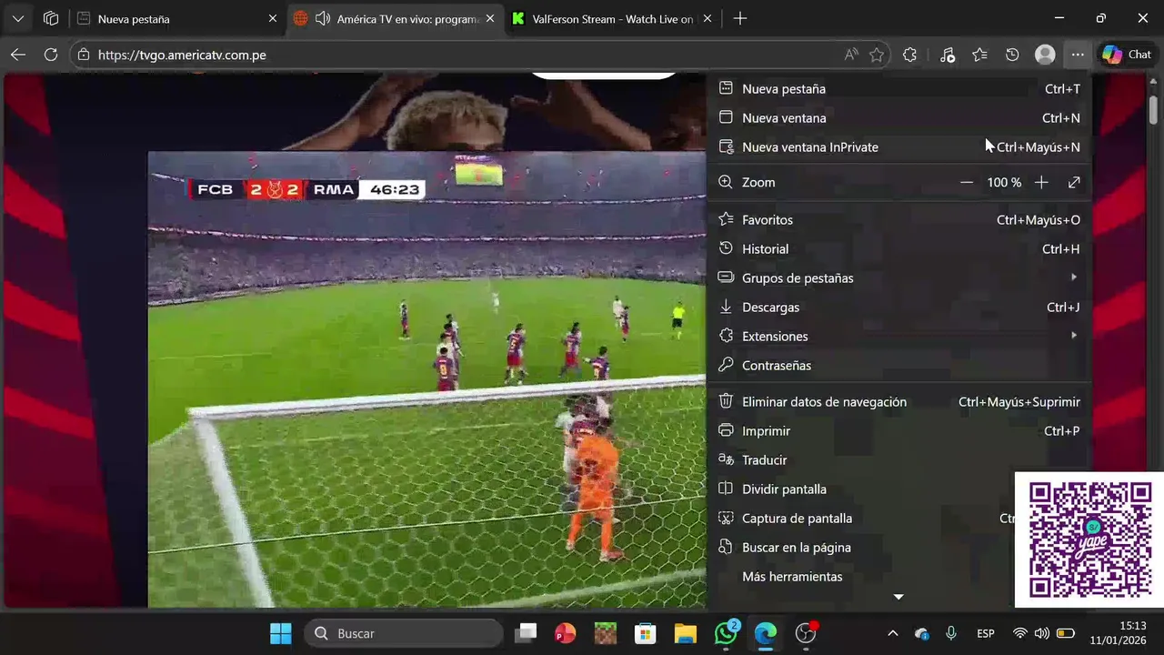1164x655 pixels.
Task: Go back with the back arrow
Action: (18, 55)
